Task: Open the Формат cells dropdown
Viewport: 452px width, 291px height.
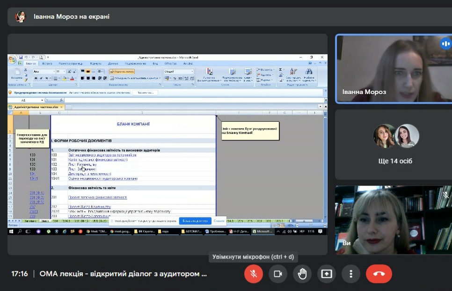Action: tap(265, 80)
